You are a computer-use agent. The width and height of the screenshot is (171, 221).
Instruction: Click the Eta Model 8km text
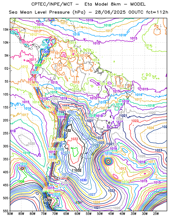(x=103, y=4)
